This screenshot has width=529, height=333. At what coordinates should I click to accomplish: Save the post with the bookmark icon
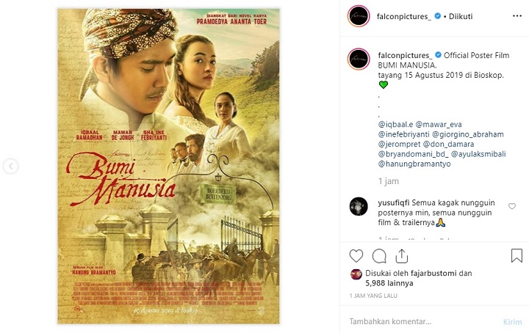(x=517, y=255)
